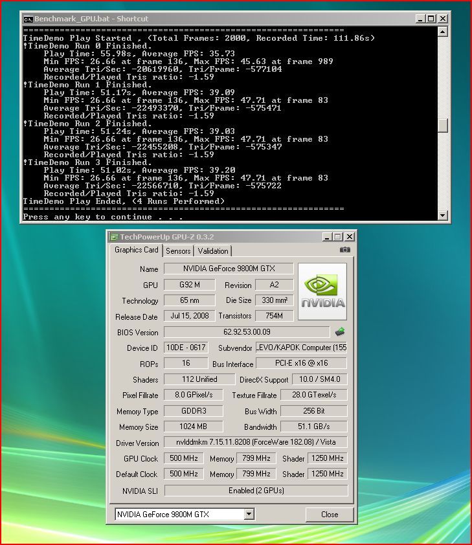Click the Release Date field Jul 15, 2008
472x545 pixels.
(190, 316)
